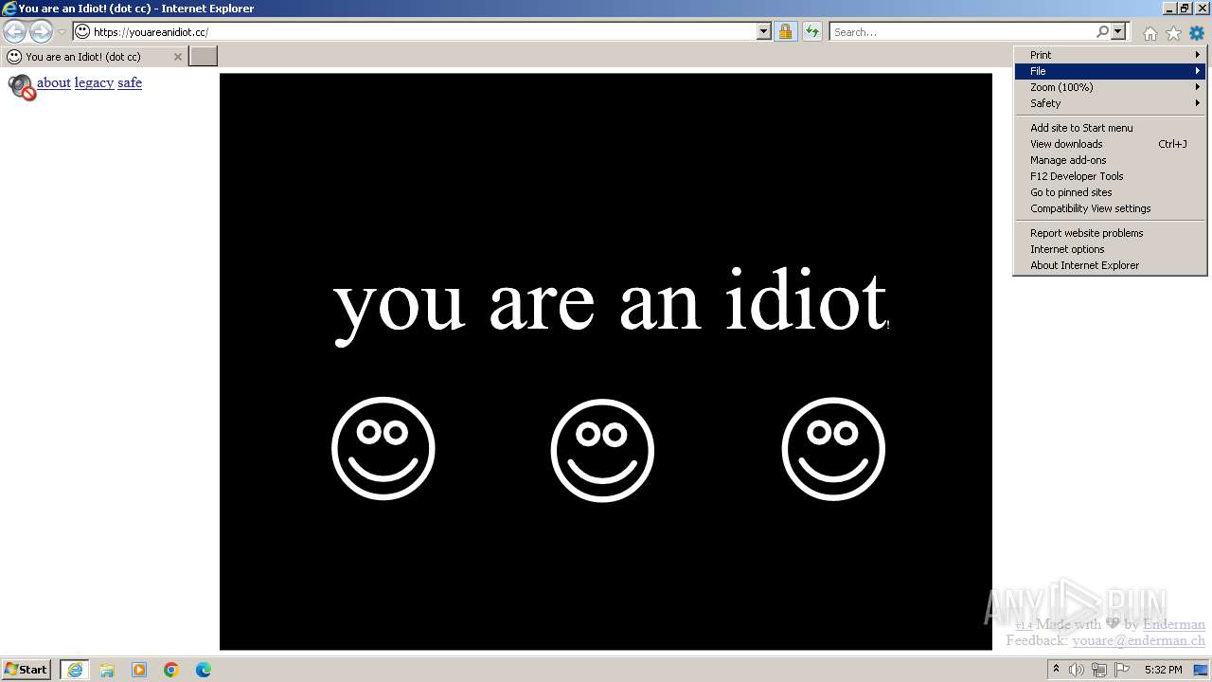Show hidden system tray icons

coord(1057,670)
